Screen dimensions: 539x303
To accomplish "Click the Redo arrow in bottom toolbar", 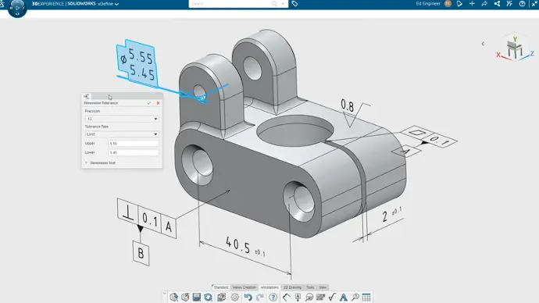I will coord(260,298).
